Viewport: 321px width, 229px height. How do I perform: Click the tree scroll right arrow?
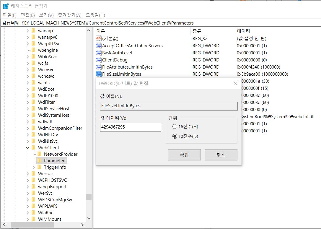(x=82, y=225)
